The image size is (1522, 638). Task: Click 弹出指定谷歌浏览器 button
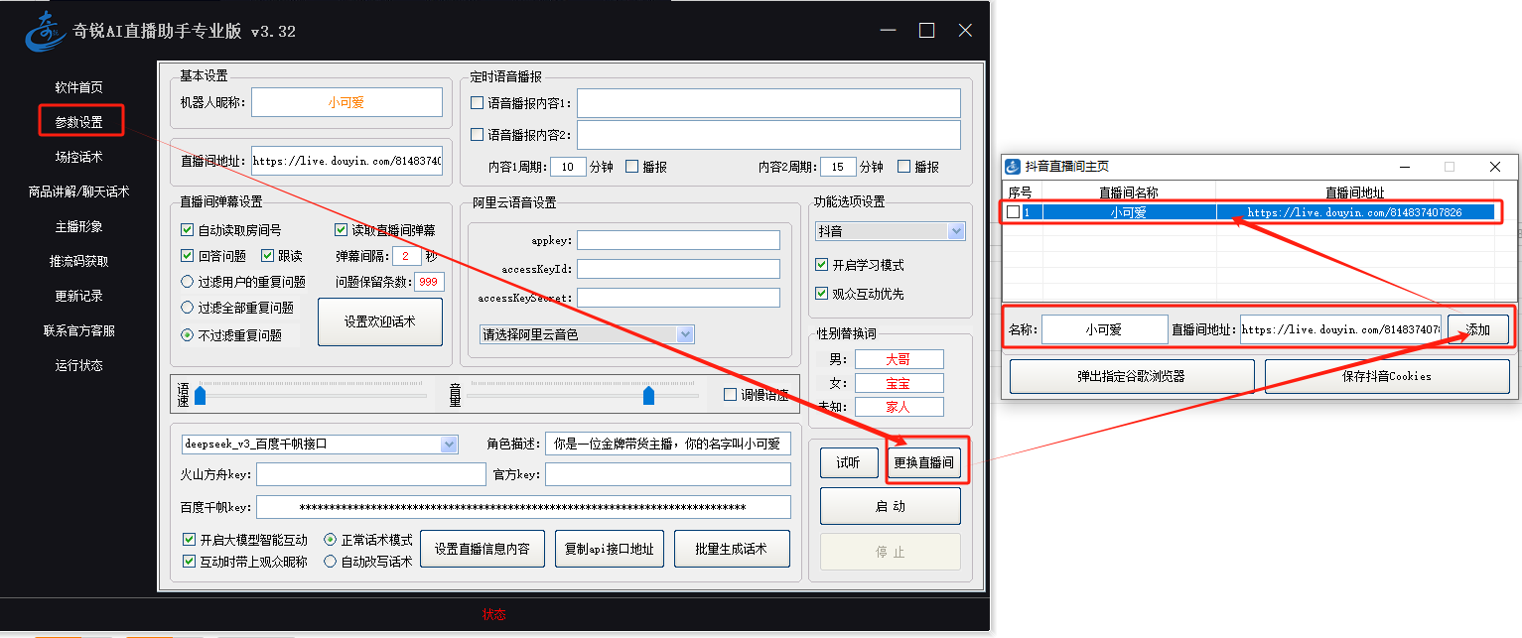1132,376
